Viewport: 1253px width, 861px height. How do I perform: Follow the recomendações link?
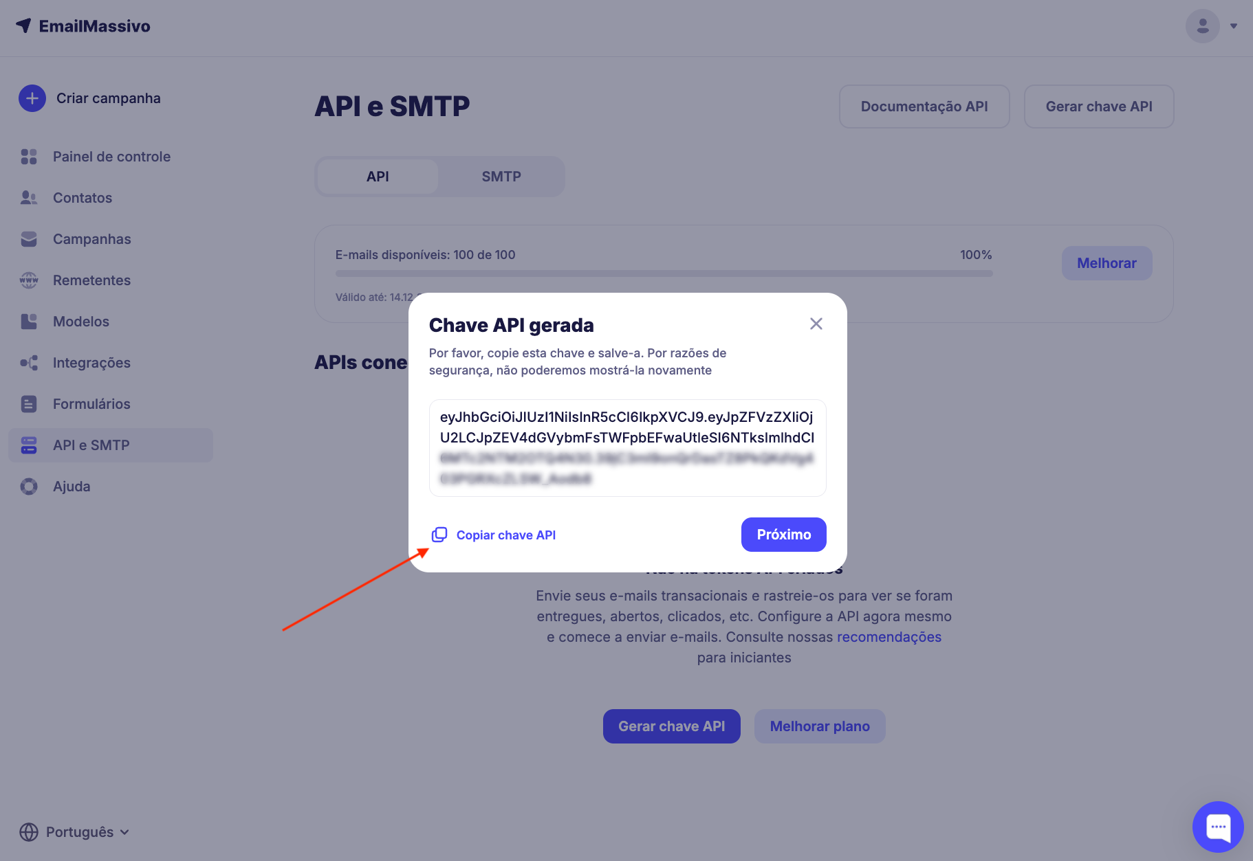(889, 637)
